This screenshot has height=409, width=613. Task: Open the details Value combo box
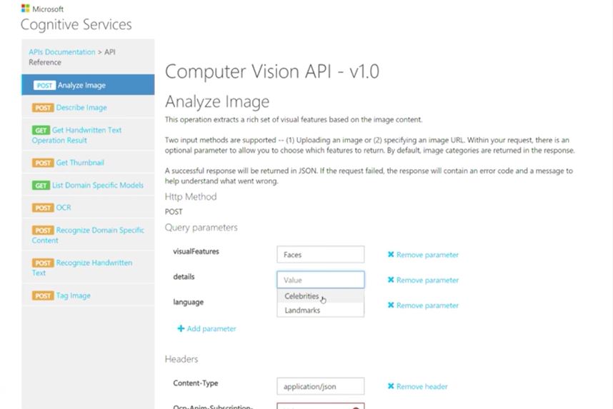(320, 280)
